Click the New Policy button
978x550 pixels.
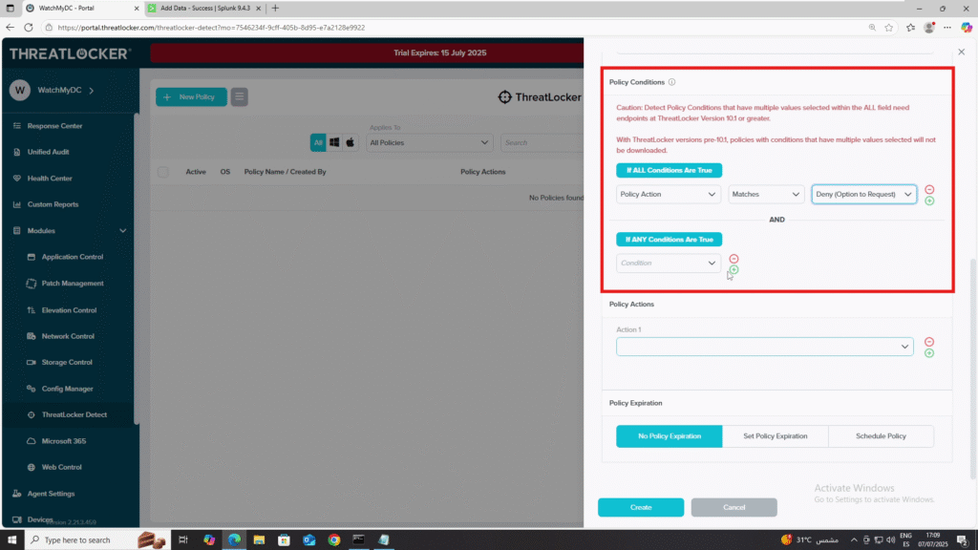point(191,96)
